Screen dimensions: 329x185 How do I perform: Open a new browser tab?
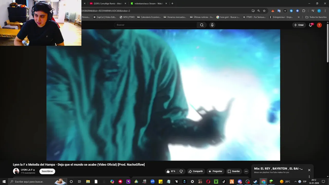tap(172, 4)
